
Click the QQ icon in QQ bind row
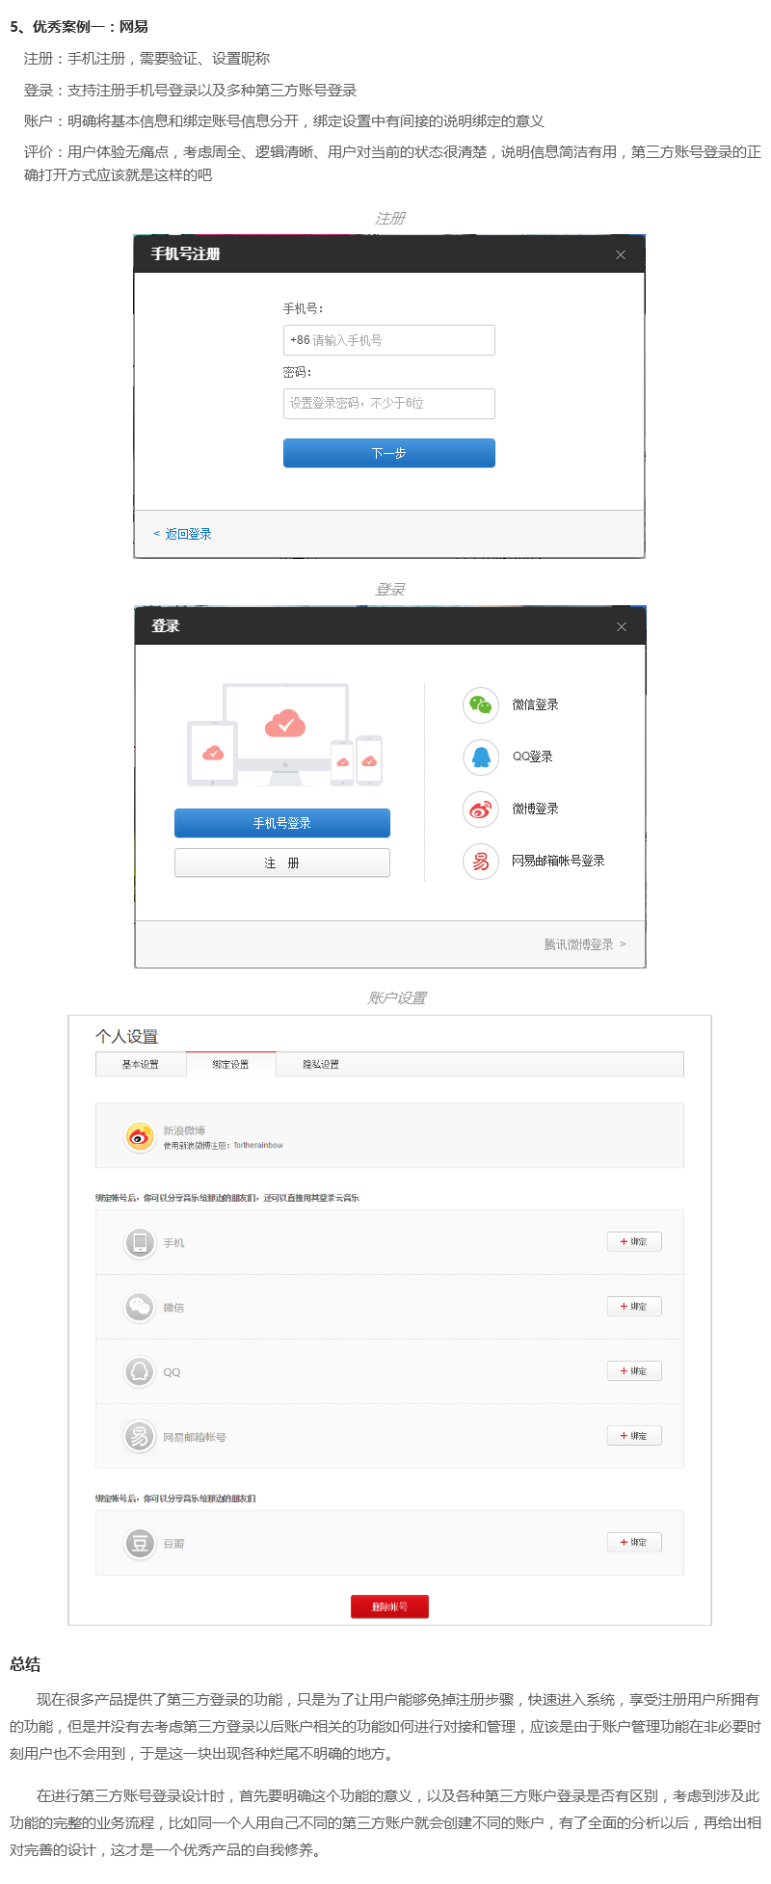pos(140,1372)
